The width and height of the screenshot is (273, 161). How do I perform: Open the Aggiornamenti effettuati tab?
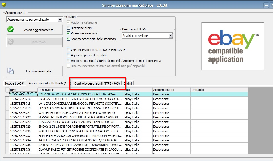tap(50, 83)
